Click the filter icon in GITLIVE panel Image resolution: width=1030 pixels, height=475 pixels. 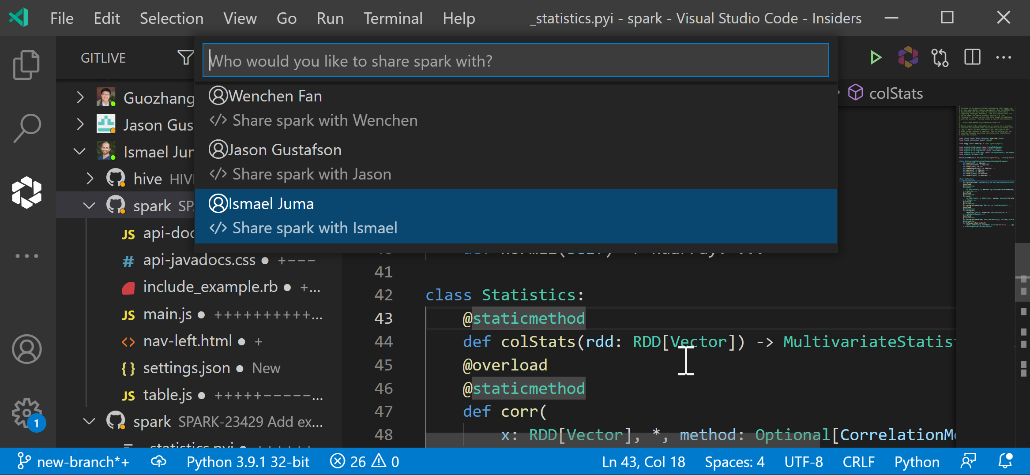pyautogui.click(x=186, y=57)
